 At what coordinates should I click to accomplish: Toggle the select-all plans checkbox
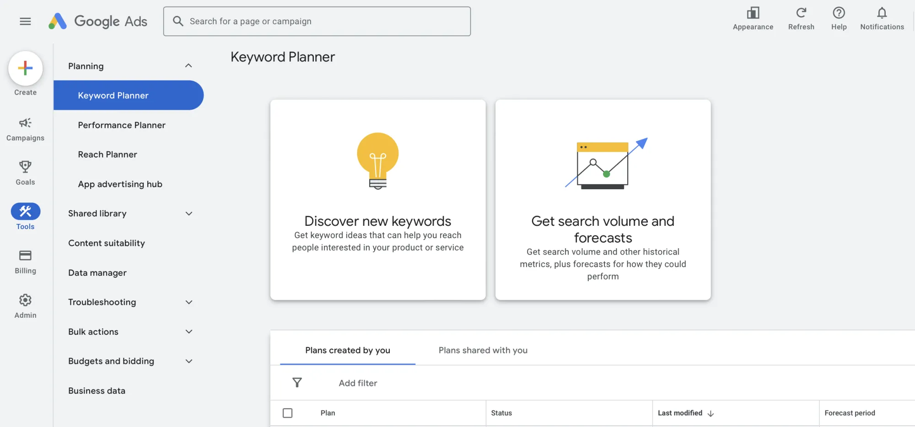[288, 412]
